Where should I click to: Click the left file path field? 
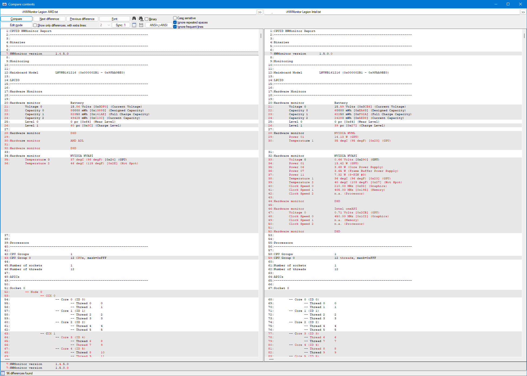128,12
